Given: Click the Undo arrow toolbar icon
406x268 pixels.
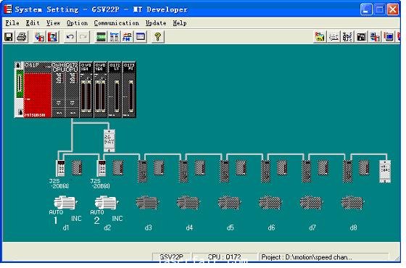Looking at the screenshot, I should [70, 37].
